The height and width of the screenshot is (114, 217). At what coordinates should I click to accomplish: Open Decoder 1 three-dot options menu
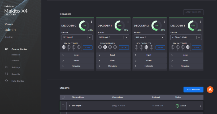(128, 22)
